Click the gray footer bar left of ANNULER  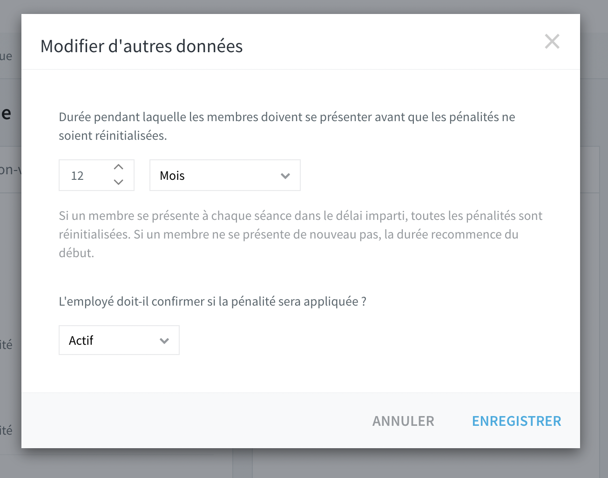click(196, 421)
